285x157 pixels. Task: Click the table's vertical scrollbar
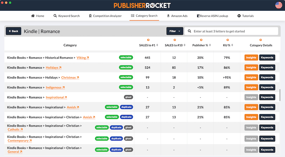[280, 95]
